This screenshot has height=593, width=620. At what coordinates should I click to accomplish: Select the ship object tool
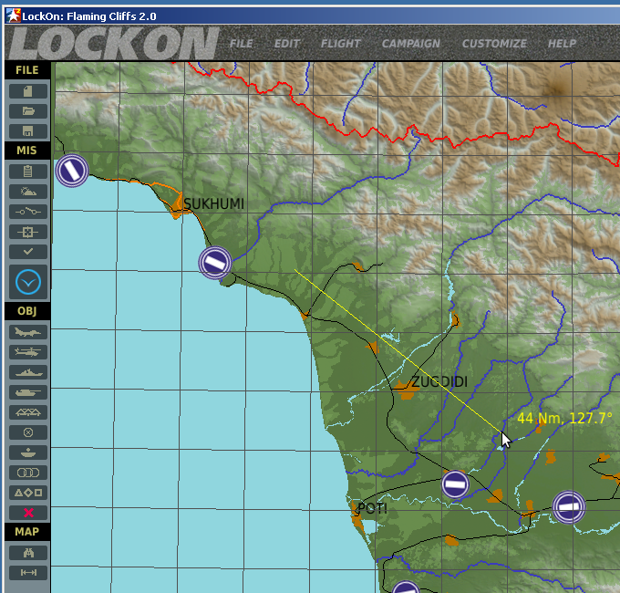28,372
